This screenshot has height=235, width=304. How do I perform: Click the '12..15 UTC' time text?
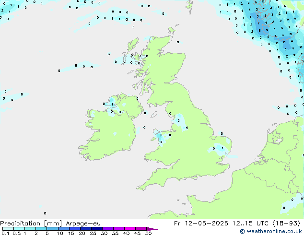250,223
